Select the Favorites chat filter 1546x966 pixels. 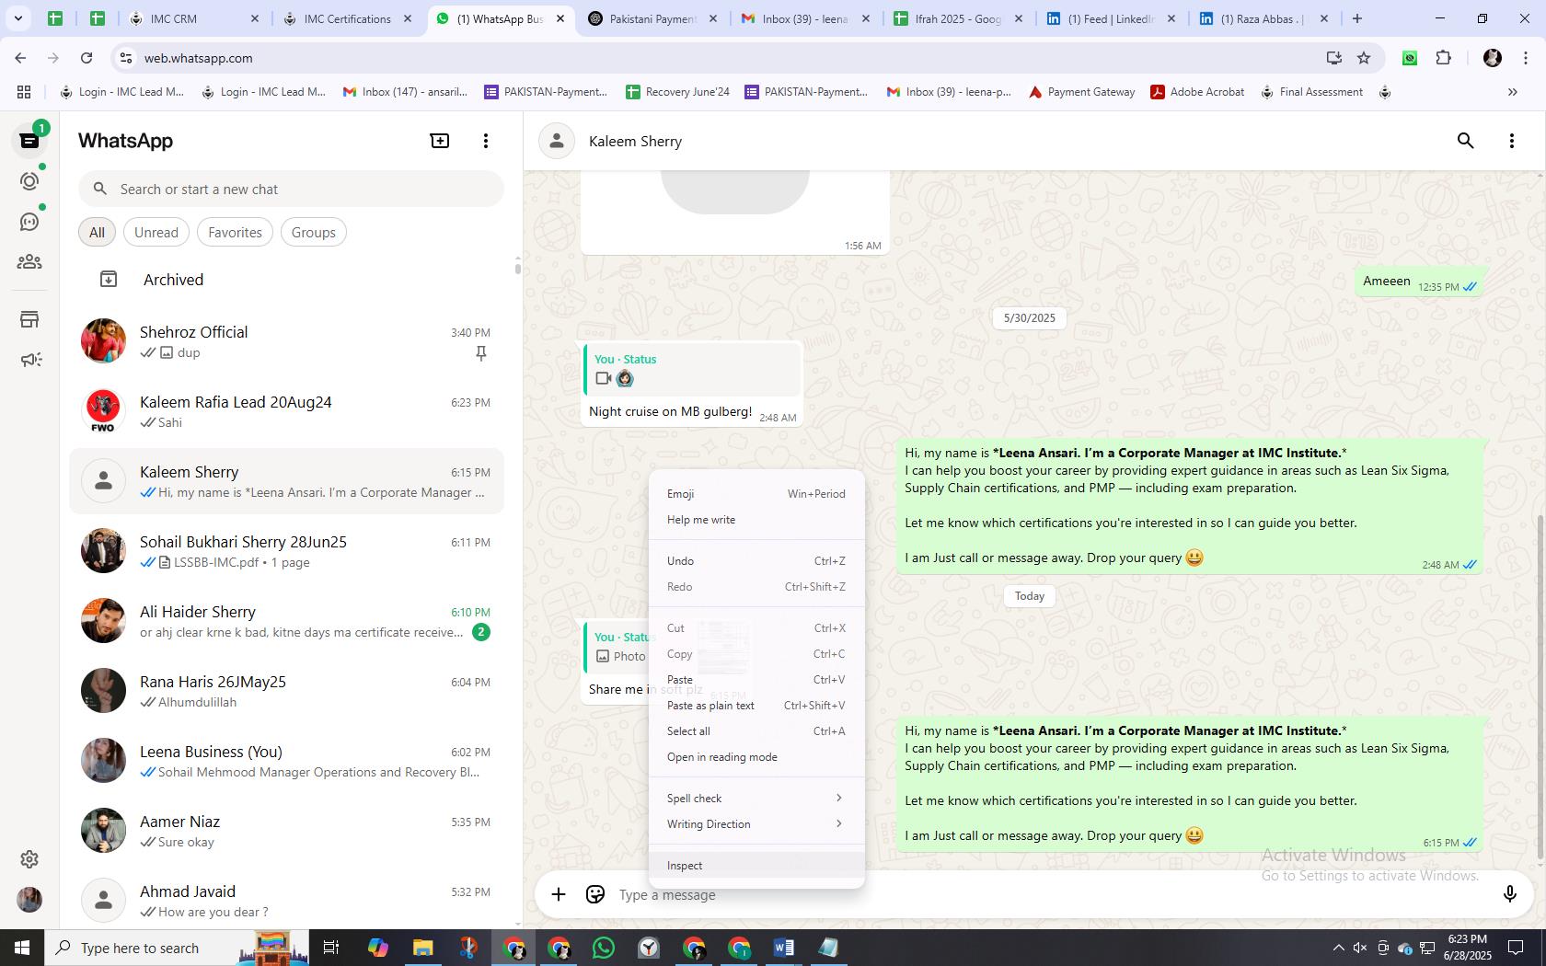[x=235, y=233]
